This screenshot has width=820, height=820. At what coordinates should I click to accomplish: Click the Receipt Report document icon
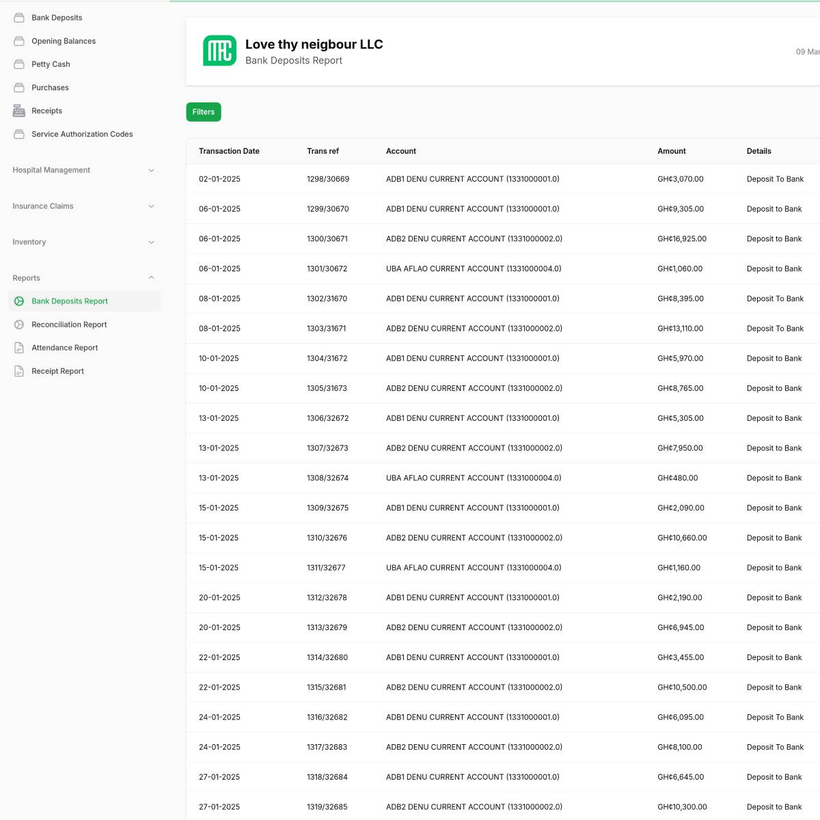point(18,370)
